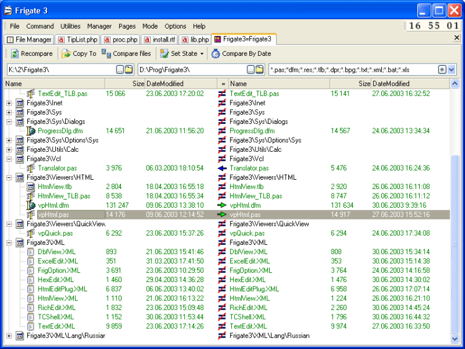The height and width of the screenshot is (349, 465).
Task: Click the Set State button
Action: tap(179, 54)
